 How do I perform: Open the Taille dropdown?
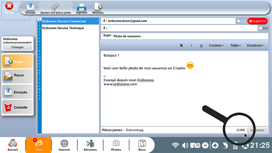click(x=236, y=45)
